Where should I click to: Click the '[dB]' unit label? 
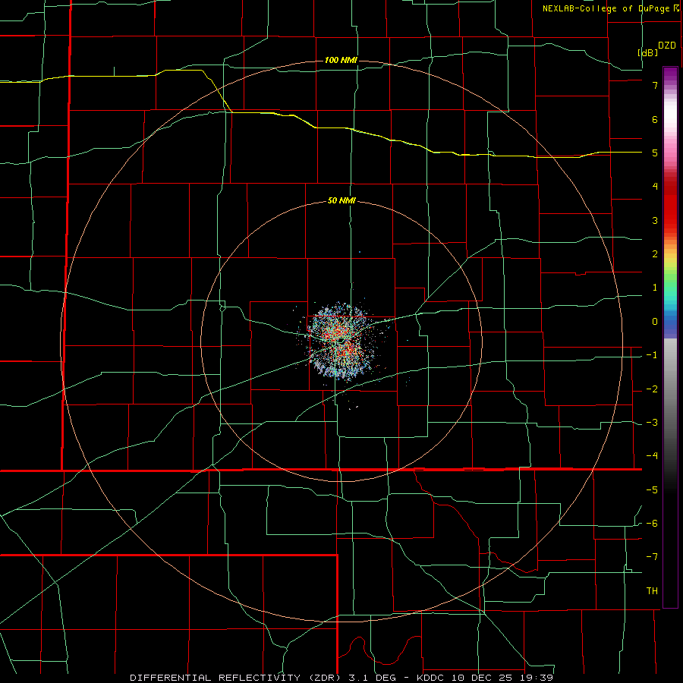pos(647,53)
